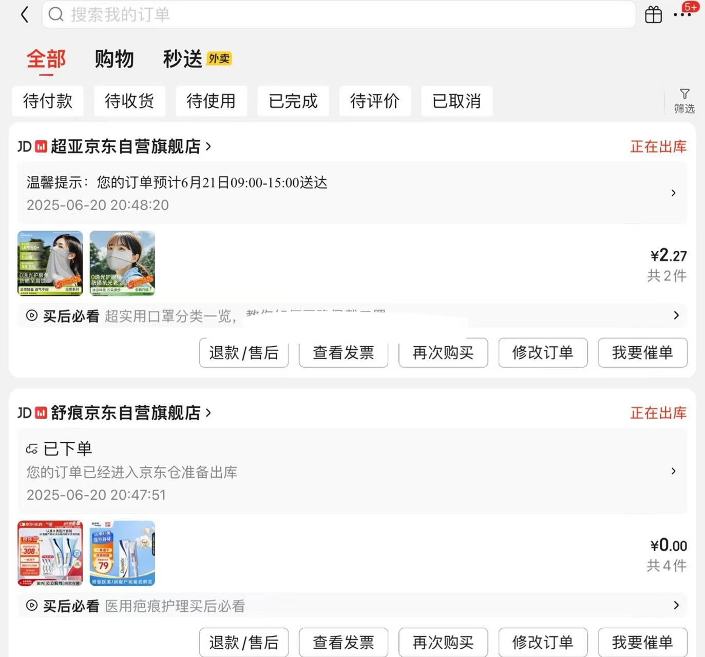Click 您的订单已经进入京东仓准备出库 text

point(132,472)
